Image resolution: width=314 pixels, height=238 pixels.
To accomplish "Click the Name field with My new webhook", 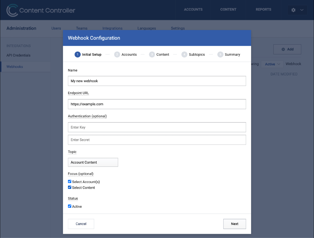I will coord(157,81).
